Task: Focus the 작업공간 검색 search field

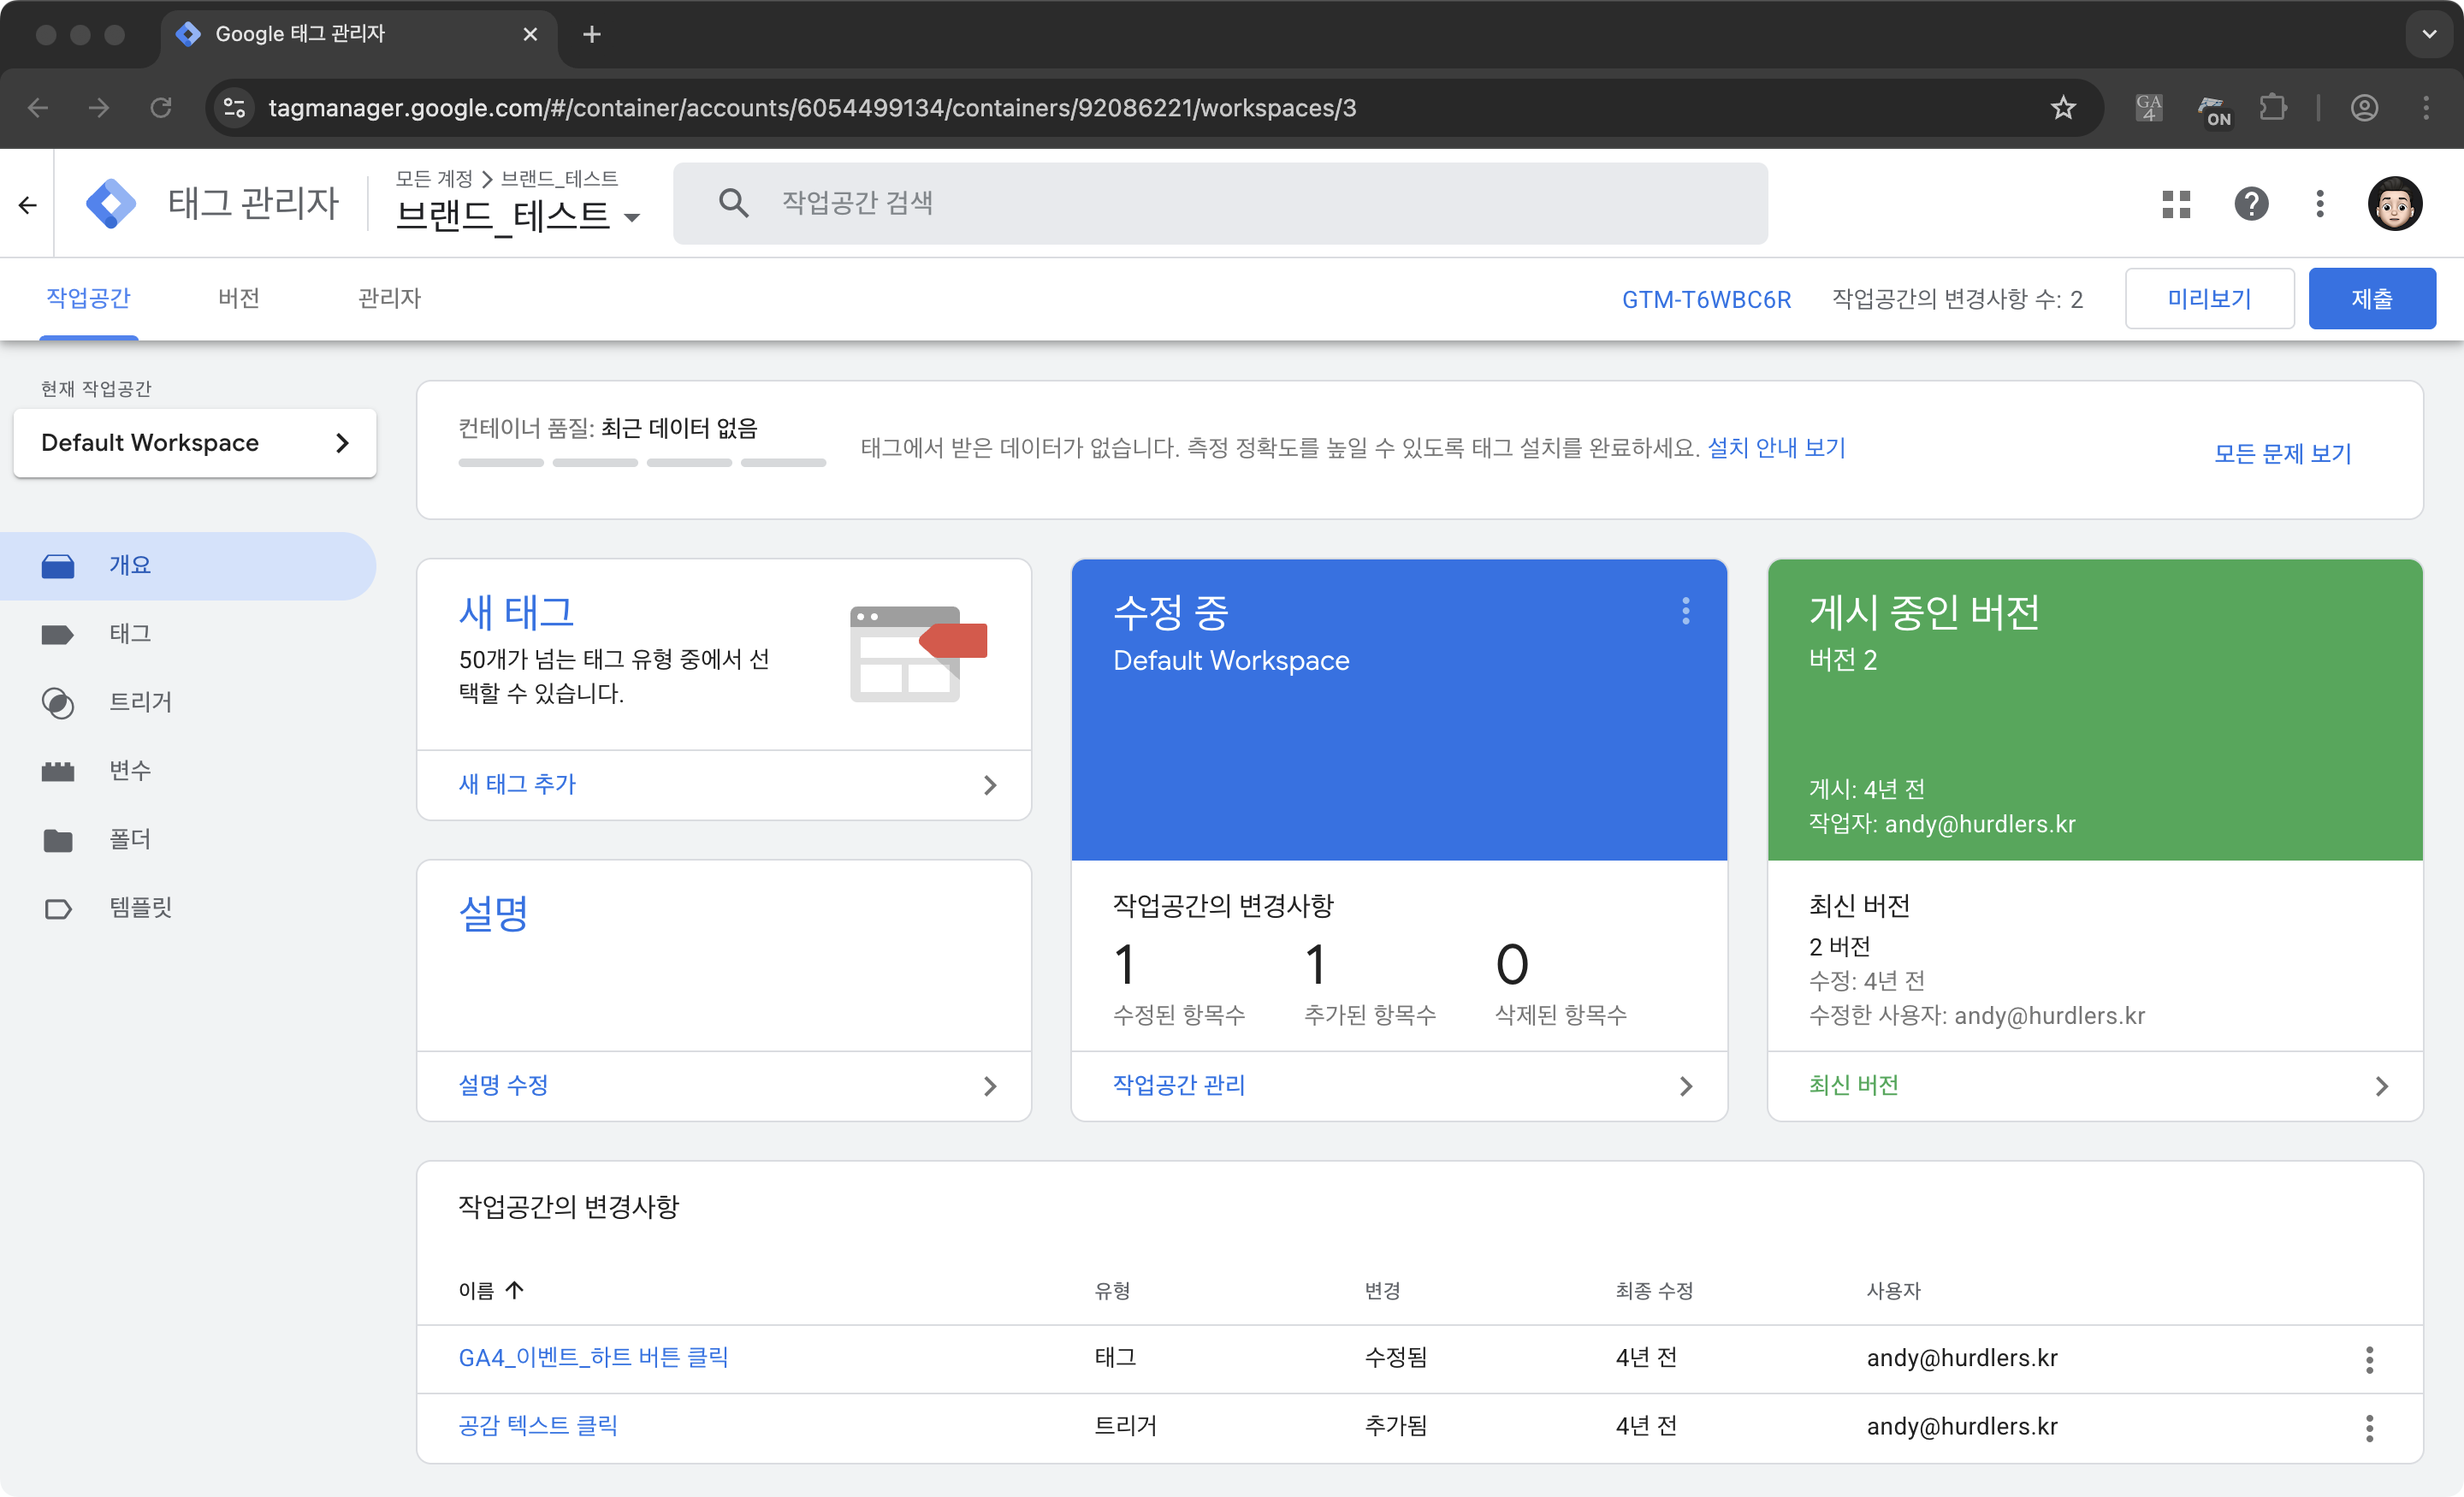Action: (1220, 204)
